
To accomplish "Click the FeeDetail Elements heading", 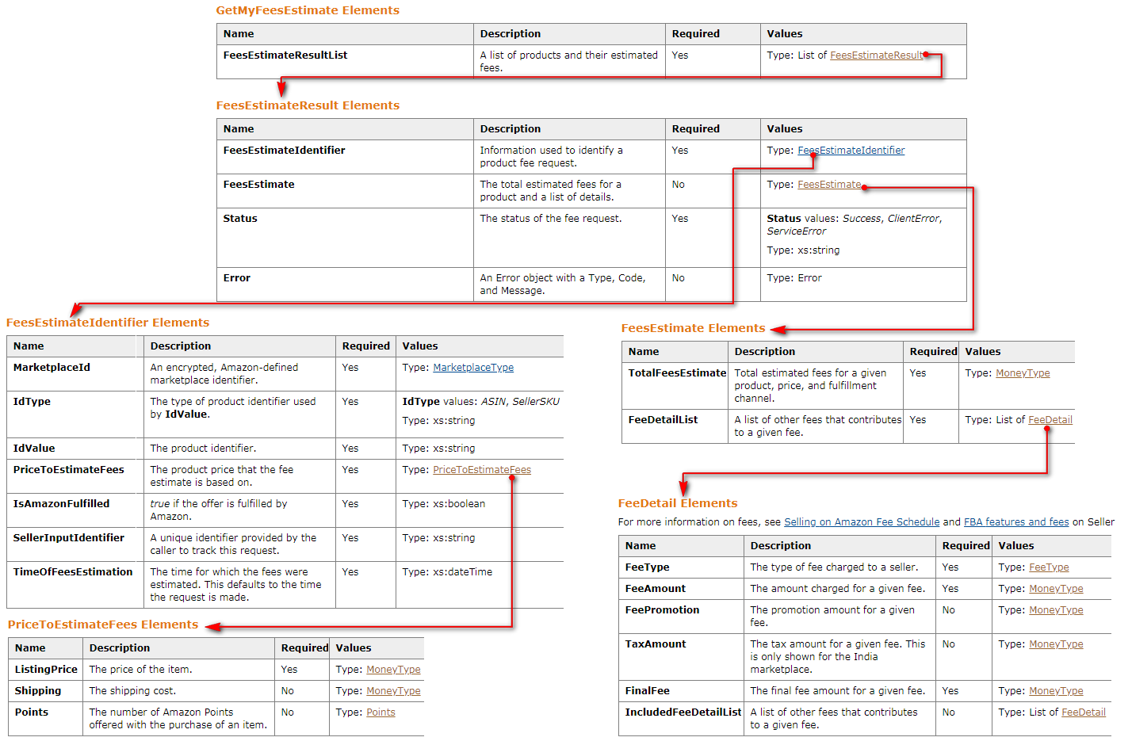I will 678,503.
